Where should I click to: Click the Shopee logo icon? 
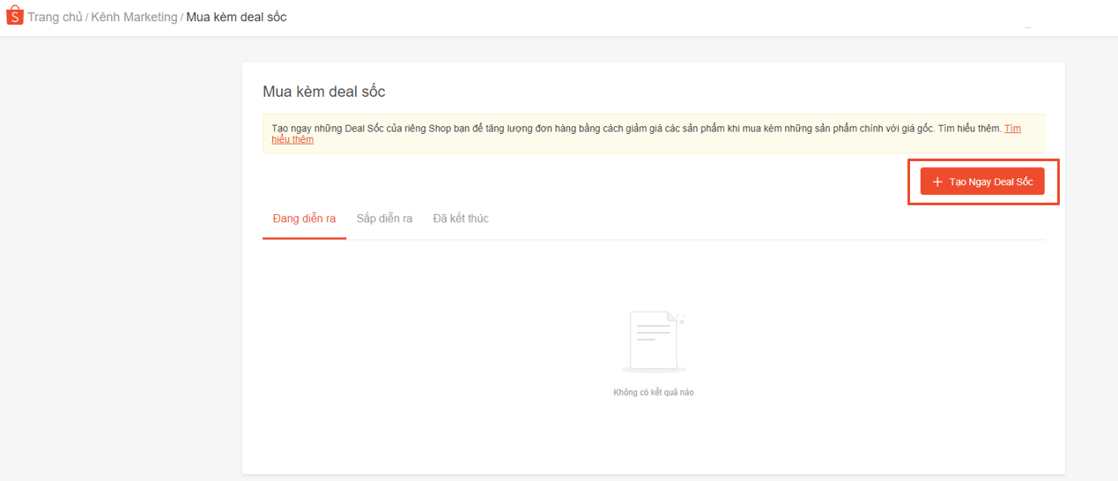[15, 16]
